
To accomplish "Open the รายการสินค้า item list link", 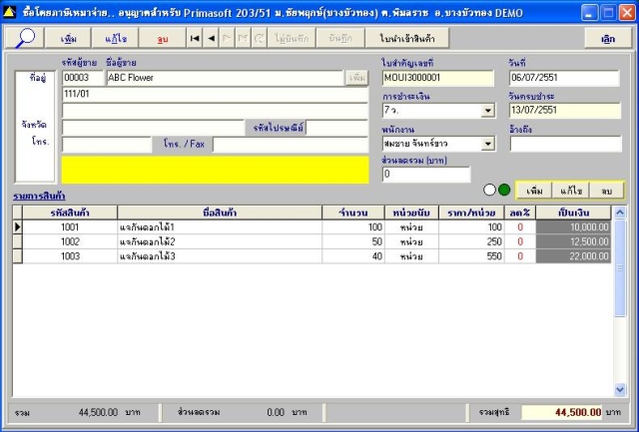I will coord(40,196).
